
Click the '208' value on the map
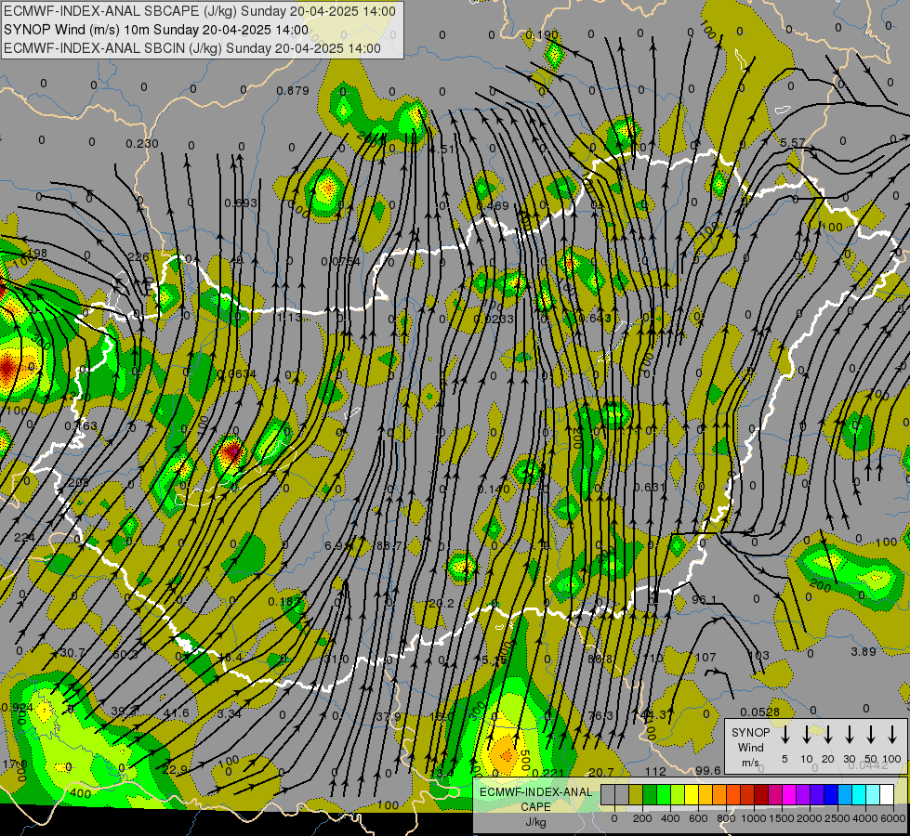pos(78,482)
